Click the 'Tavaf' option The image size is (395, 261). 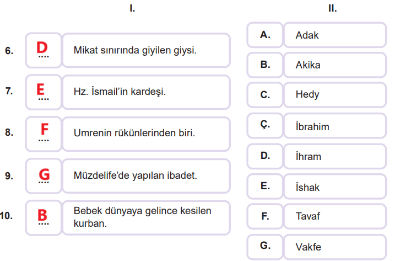point(334,217)
